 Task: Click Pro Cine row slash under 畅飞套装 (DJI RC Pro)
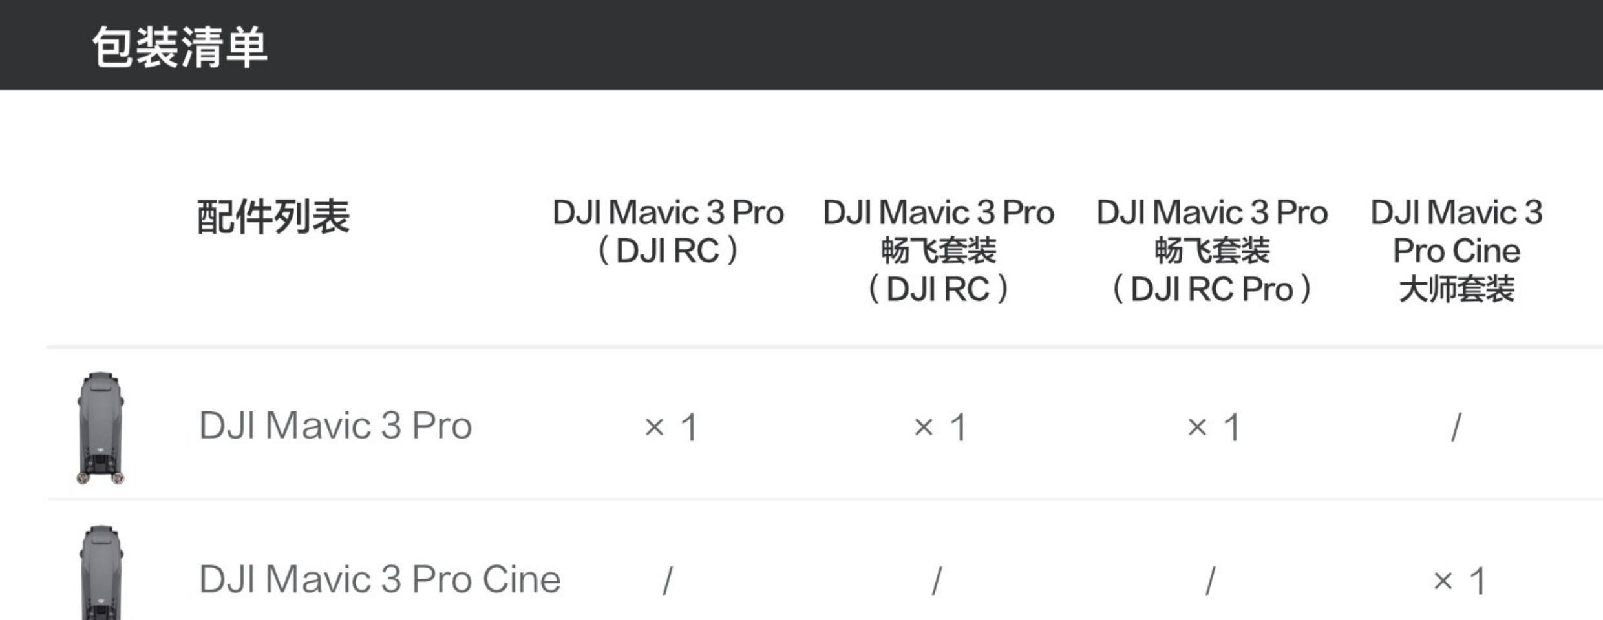pyautogui.click(x=1211, y=581)
